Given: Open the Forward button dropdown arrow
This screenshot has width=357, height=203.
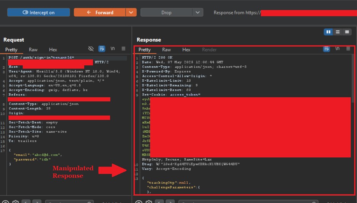Looking at the screenshot, I should point(131,13).
